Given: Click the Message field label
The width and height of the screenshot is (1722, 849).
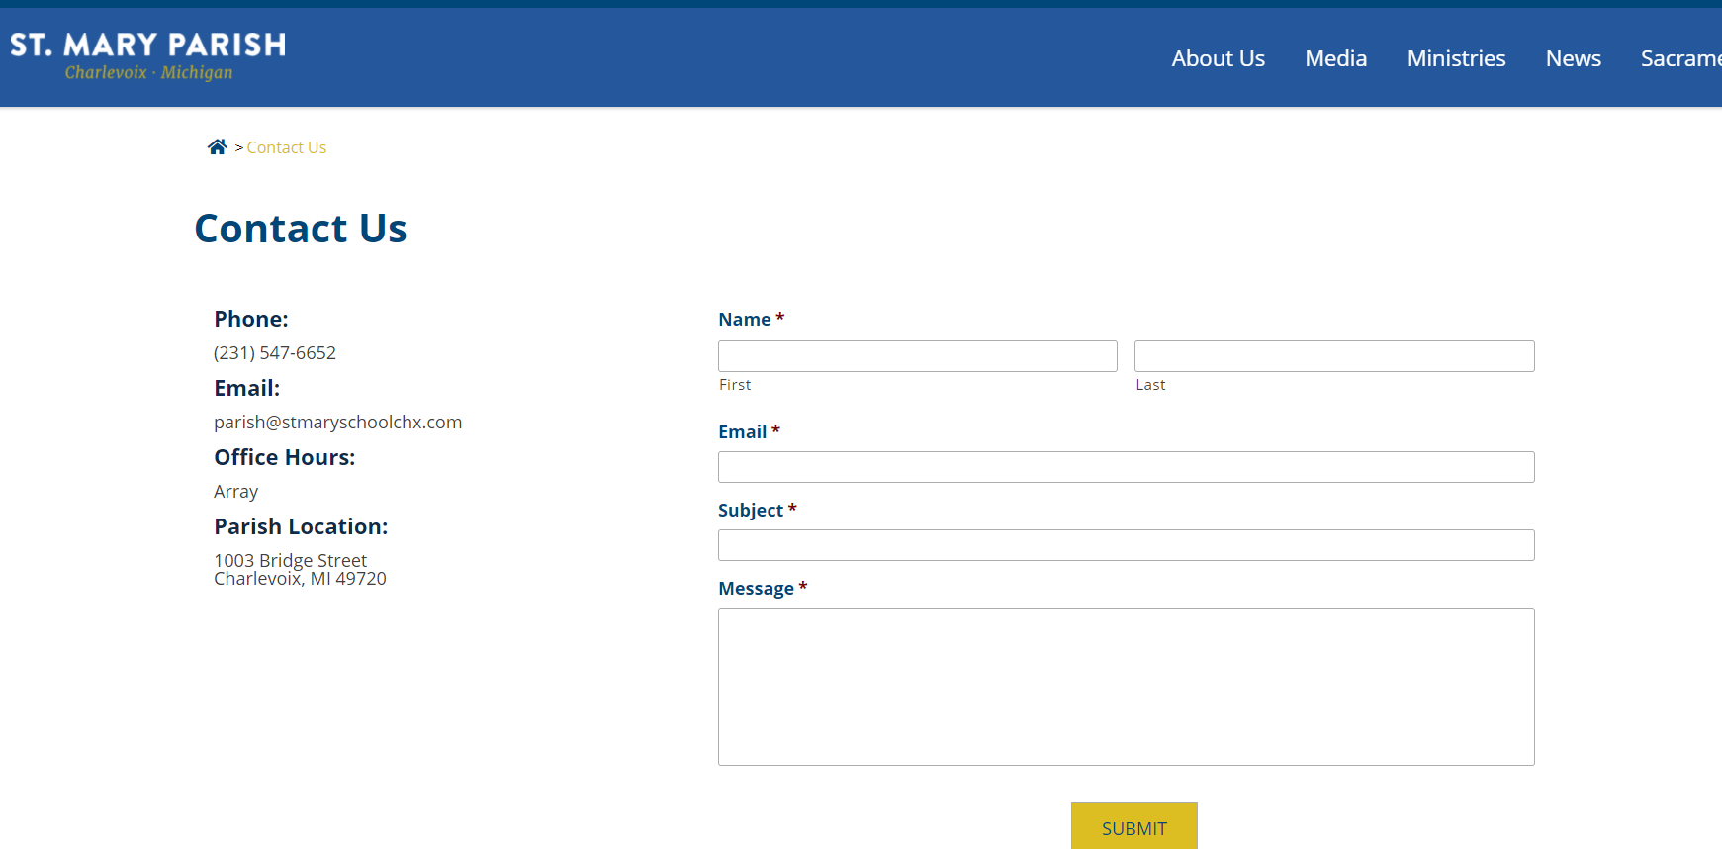Looking at the screenshot, I should (x=756, y=589).
